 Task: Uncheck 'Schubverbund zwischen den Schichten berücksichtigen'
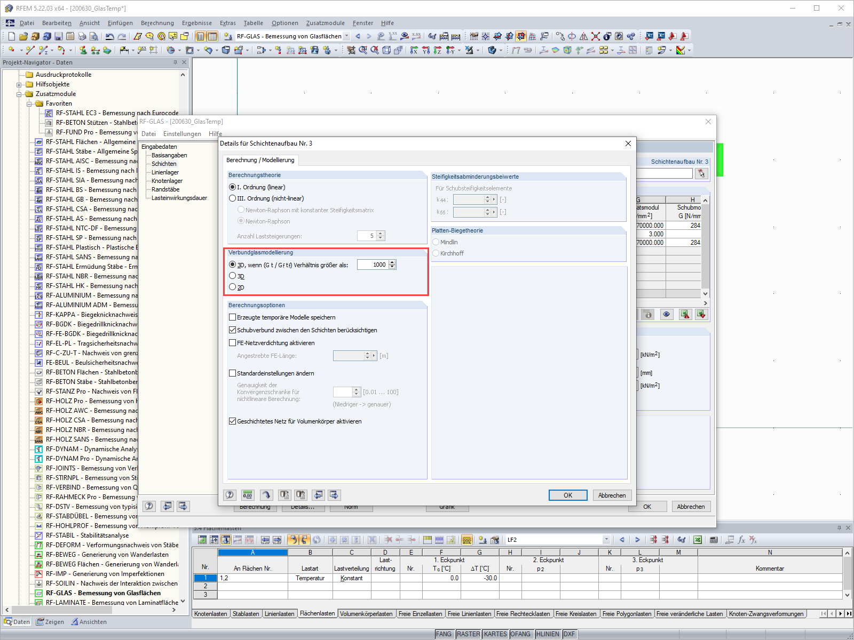click(233, 330)
